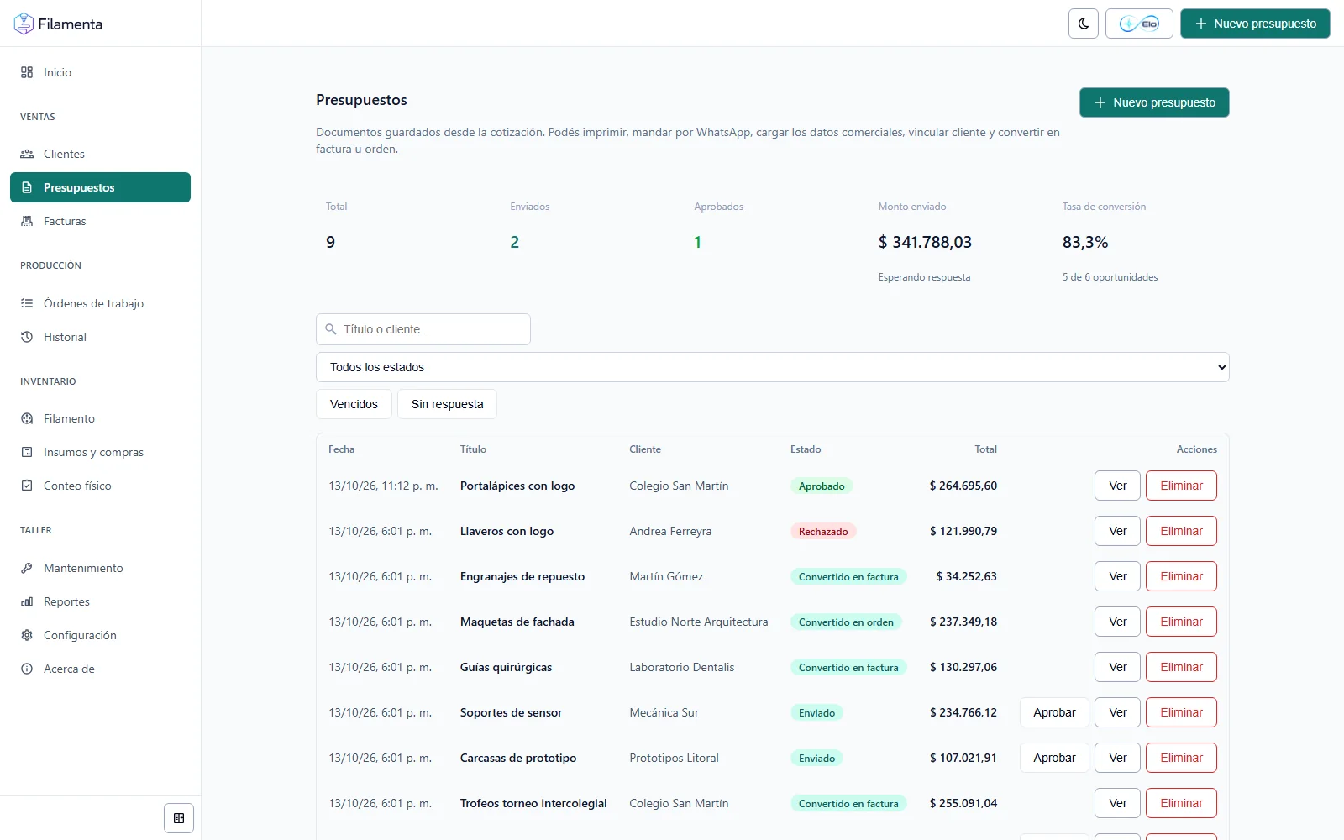Delete the Trofeos torneo intercolegial quote

click(1181, 803)
